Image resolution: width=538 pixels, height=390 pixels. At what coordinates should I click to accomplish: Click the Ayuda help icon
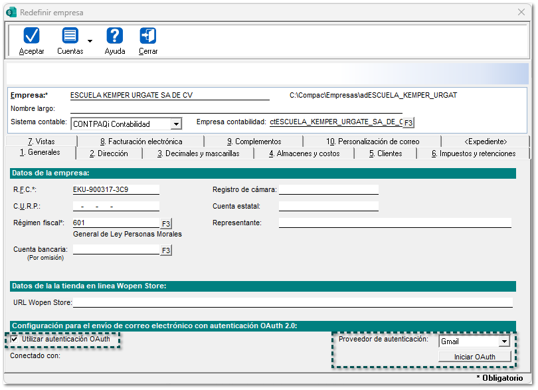pos(115,36)
